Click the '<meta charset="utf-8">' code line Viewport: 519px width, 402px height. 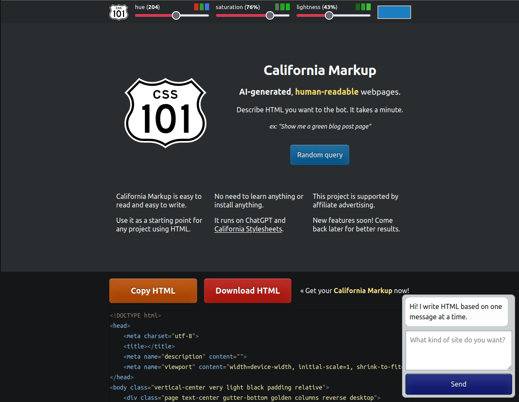[161, 336]
